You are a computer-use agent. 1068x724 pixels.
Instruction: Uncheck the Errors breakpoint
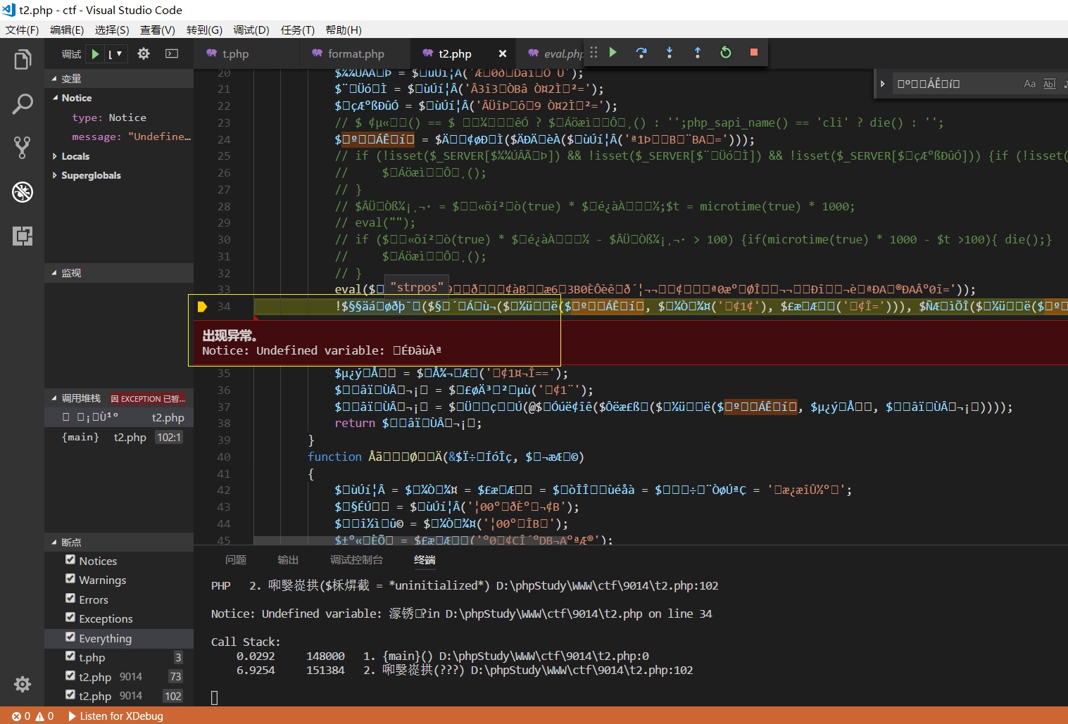tap(70, 599)
